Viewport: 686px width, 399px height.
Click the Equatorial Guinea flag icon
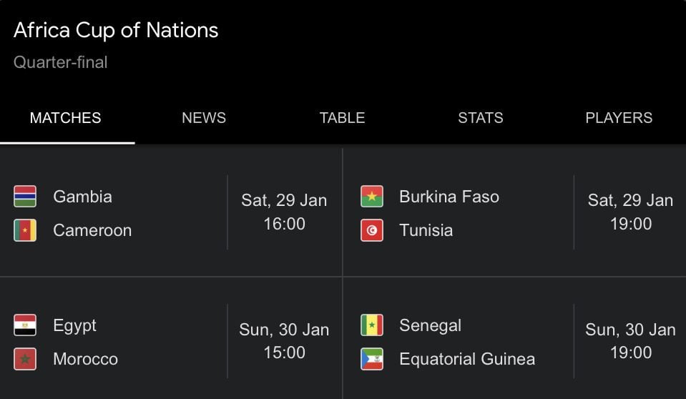coord(372,359)
